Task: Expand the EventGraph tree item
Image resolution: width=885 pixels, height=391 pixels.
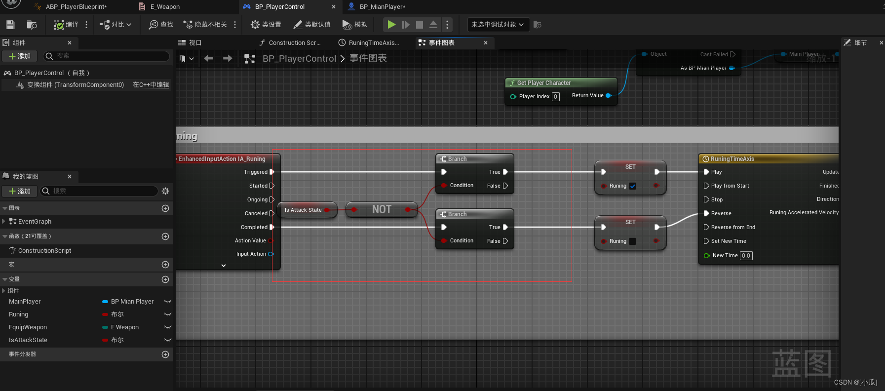Action: pos(4,222)
